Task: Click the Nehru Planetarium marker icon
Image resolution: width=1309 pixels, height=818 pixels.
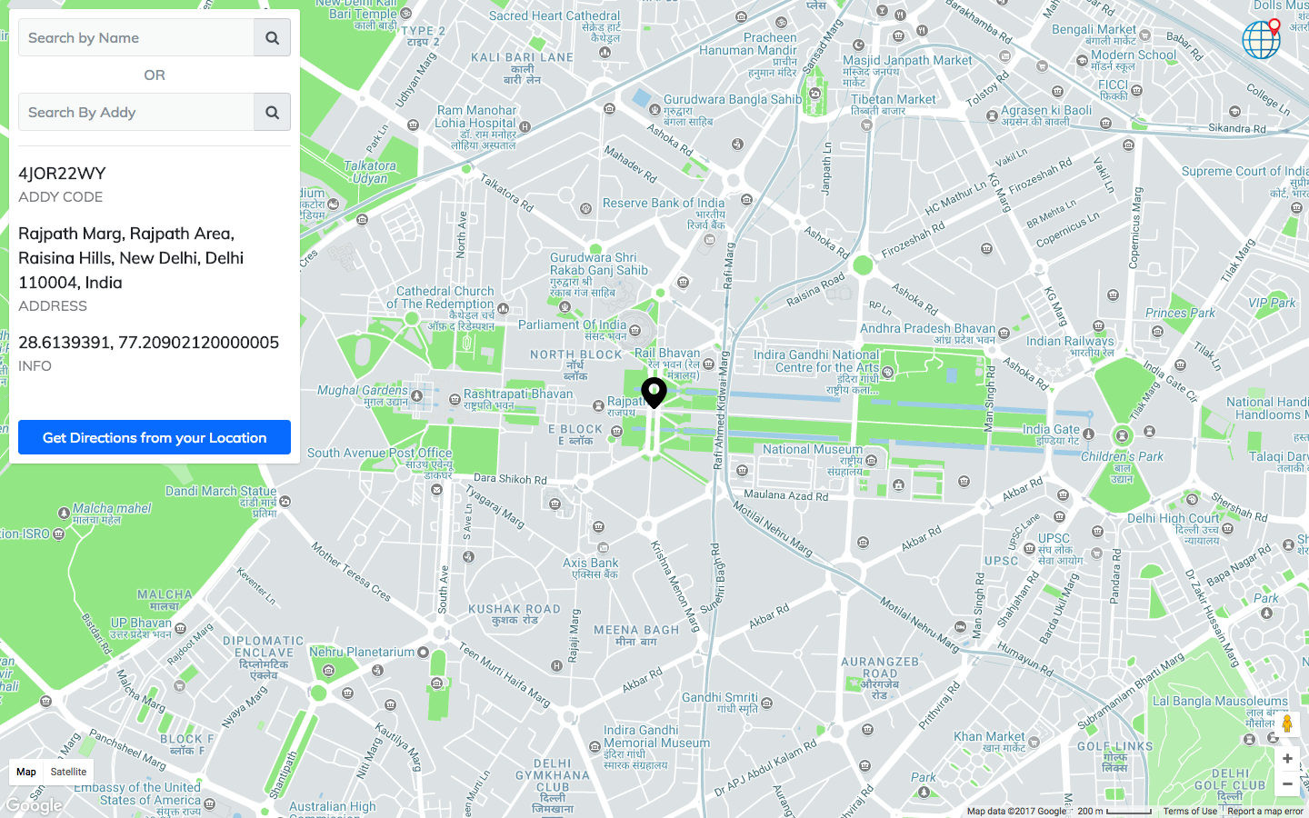Action: pyautogui.click(x=423, y=652)
